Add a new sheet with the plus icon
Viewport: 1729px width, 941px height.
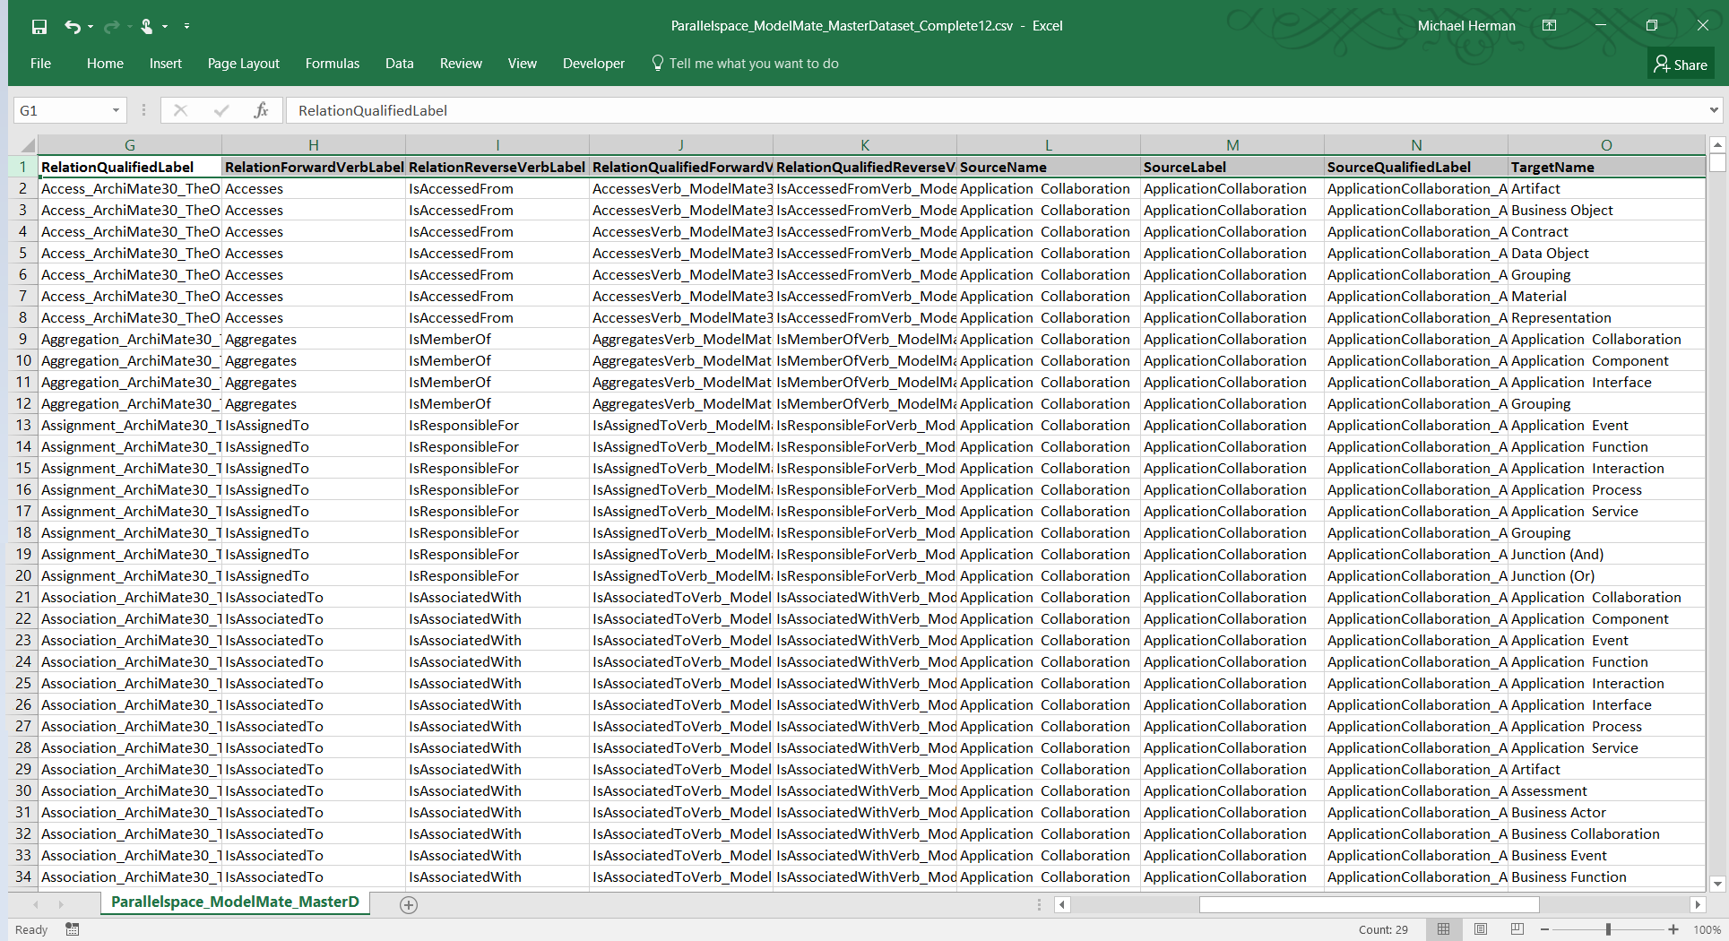pos(409,905)
